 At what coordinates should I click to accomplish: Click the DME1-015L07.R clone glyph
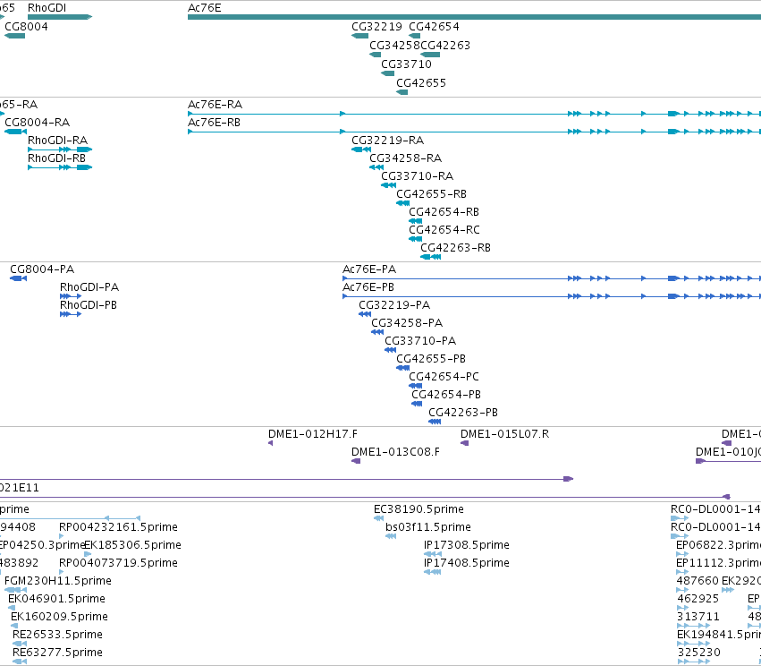coord(464,443)
